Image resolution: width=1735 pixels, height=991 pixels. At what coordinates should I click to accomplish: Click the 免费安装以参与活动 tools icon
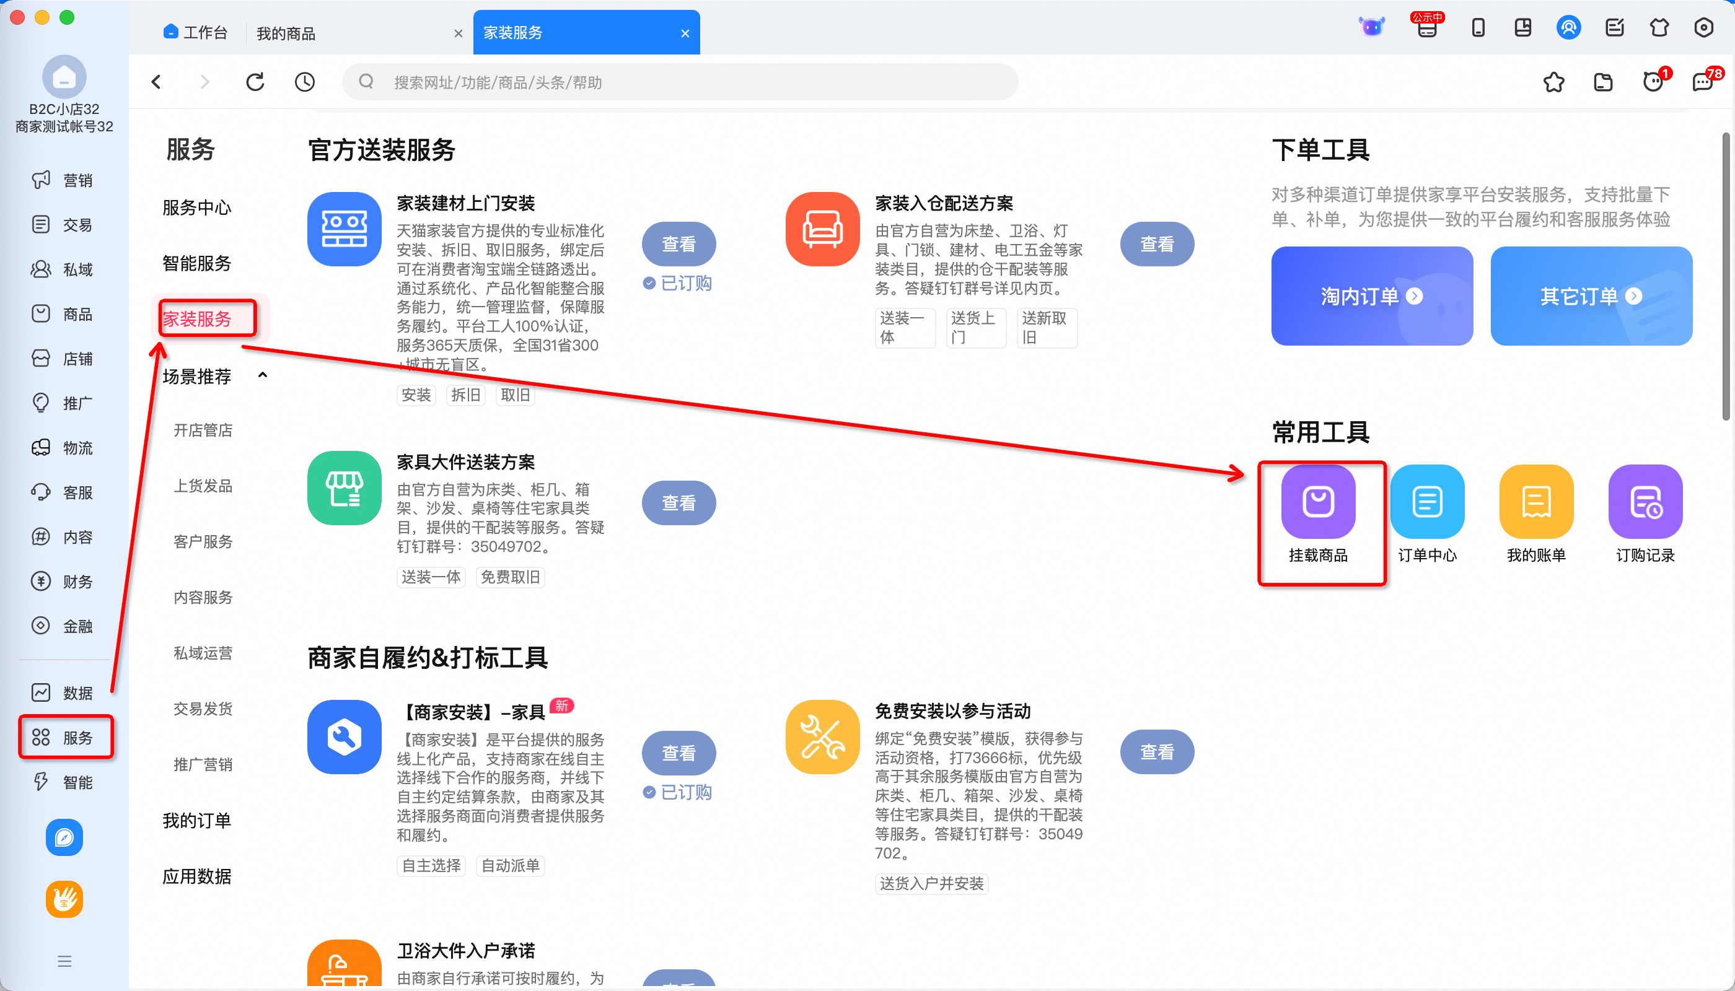point(822,737)
